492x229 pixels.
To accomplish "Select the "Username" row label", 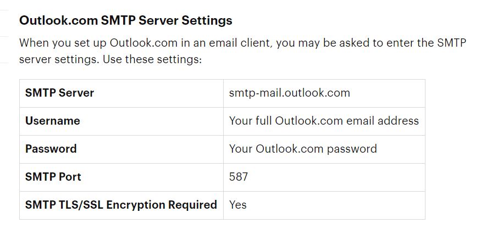I will click(52, 121).
